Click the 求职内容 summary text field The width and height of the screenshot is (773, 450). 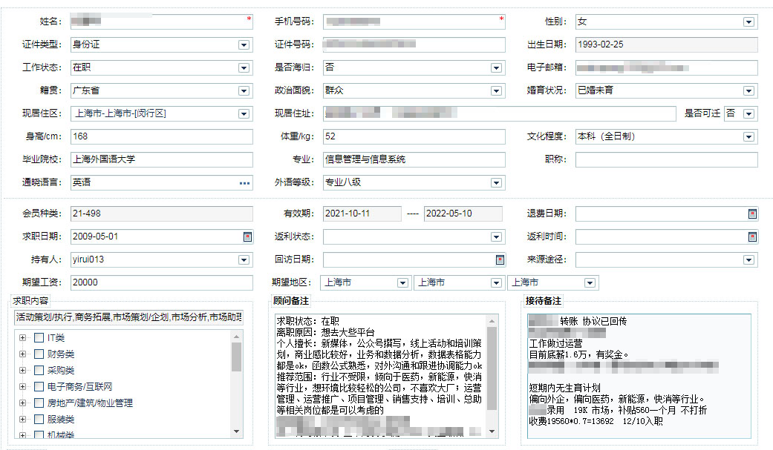pos(128,317)
